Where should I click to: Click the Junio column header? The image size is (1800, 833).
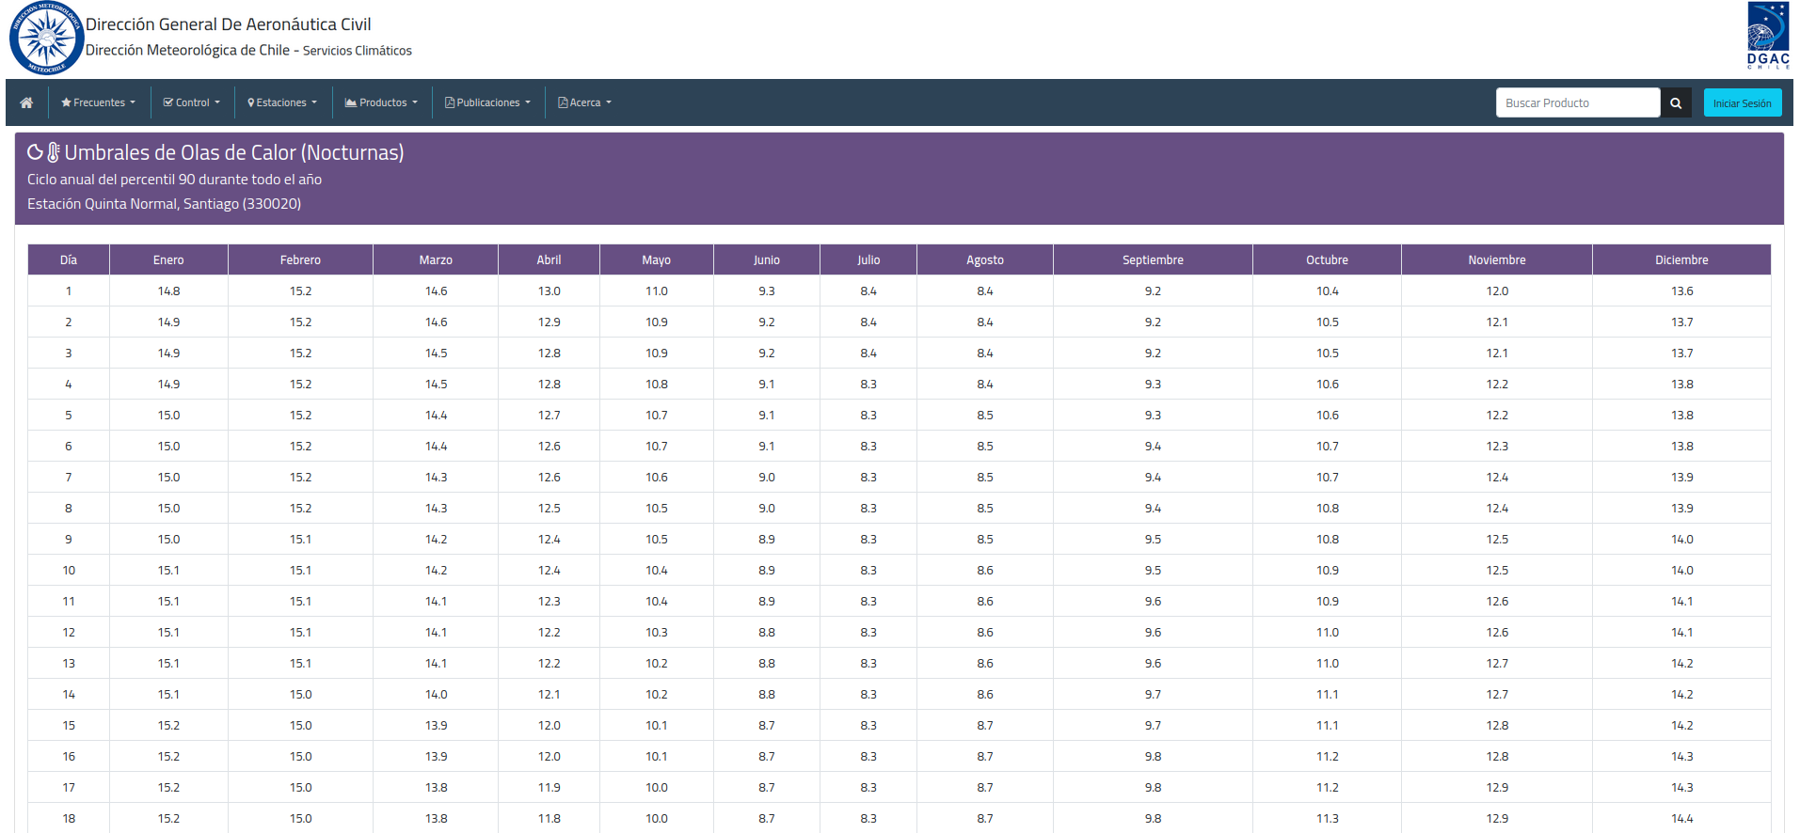(x=767, y=259)
